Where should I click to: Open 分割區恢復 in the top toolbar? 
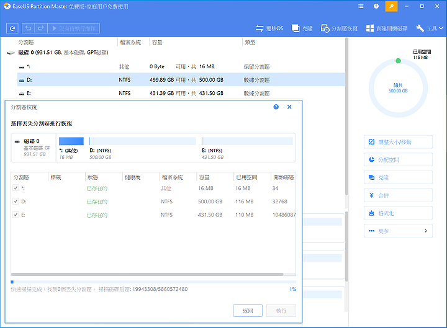coord(339,28)
